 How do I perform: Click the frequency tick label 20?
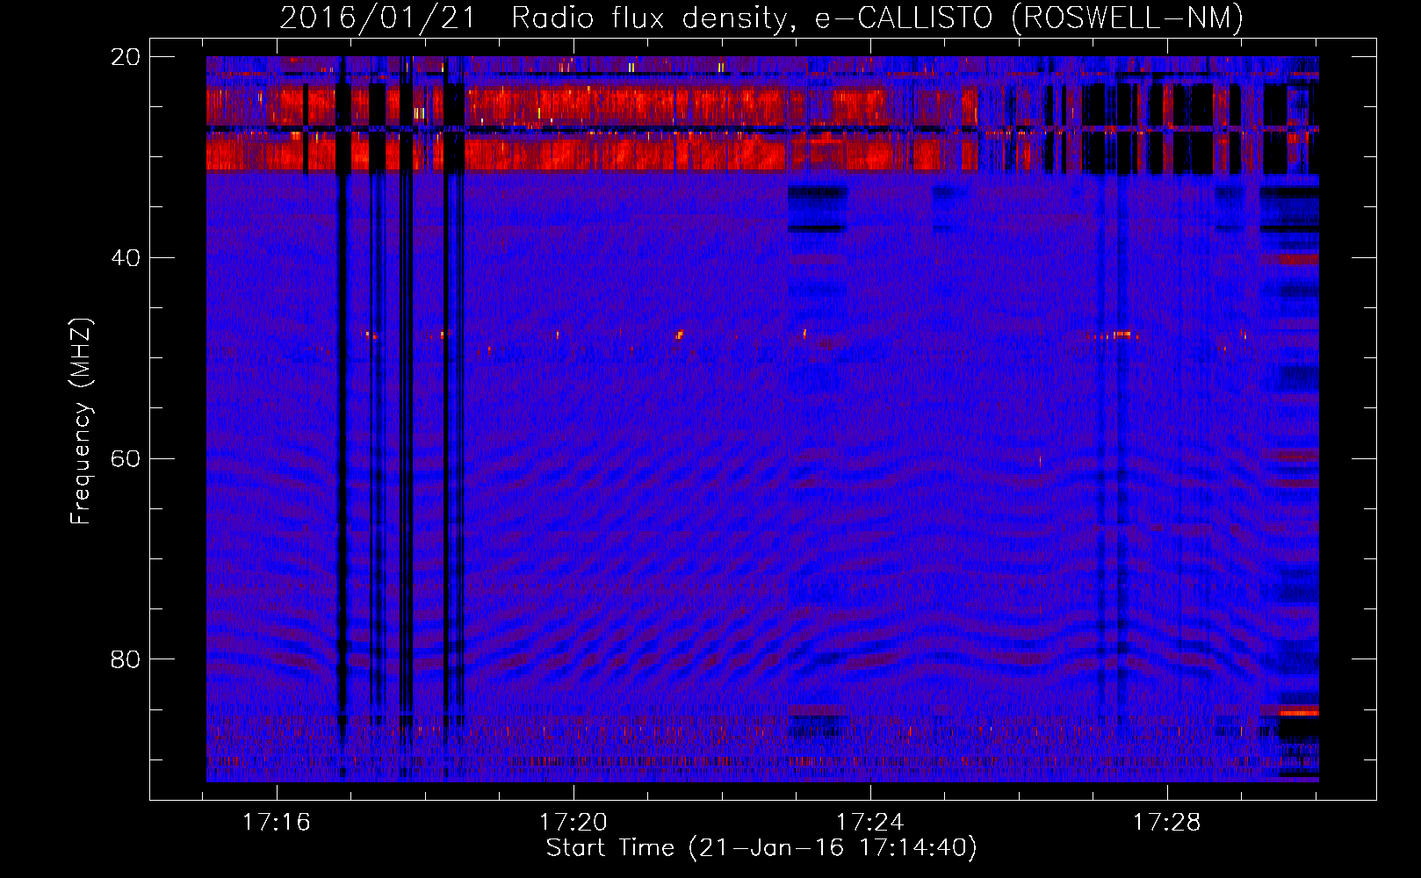click(126, 57)
